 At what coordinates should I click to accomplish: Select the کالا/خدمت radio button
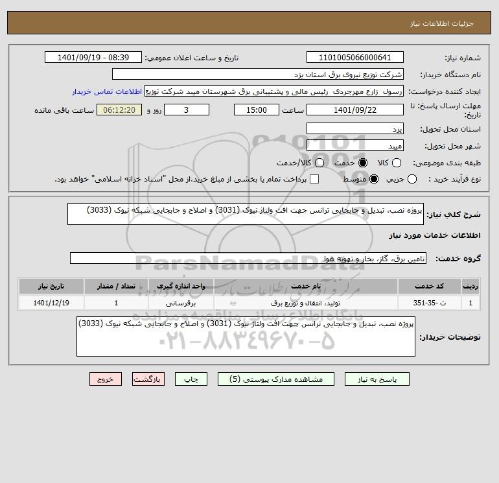tap(319, 163)
